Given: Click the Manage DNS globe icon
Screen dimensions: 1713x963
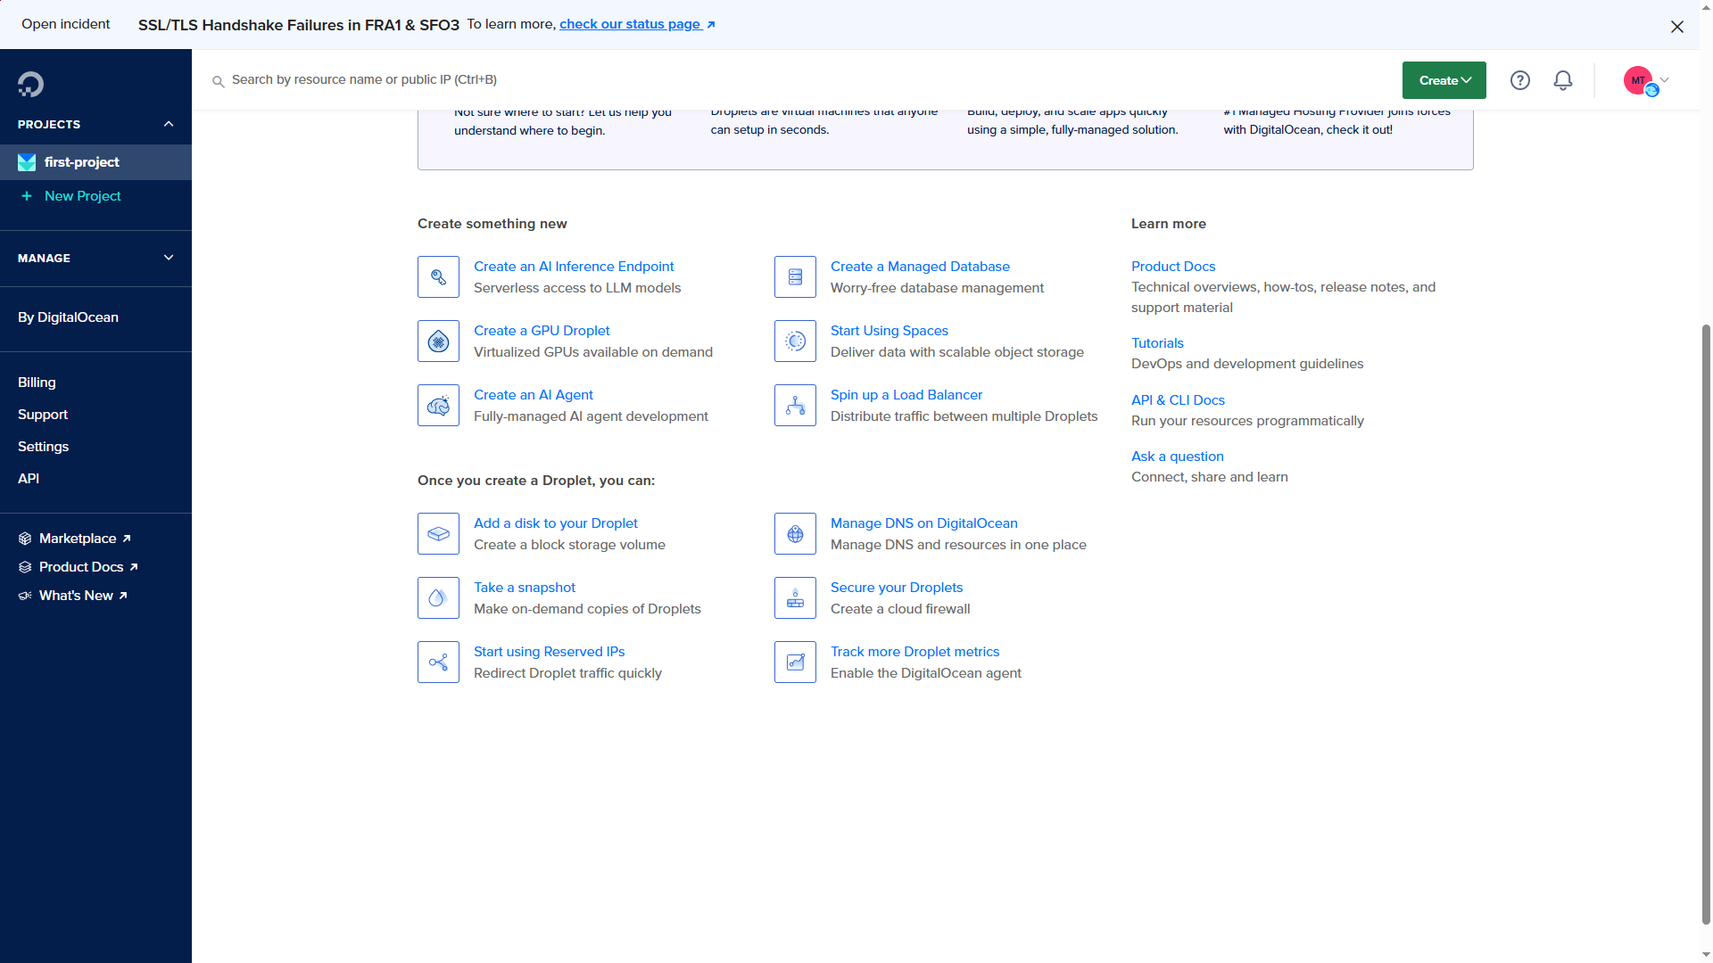Looking at the screenshot, I should coord(795,534).
